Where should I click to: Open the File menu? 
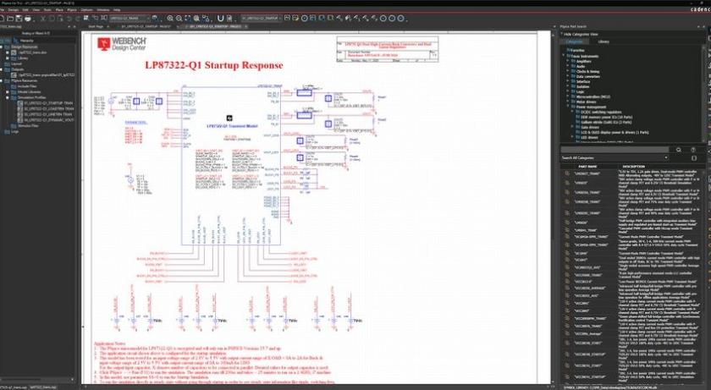(3, 9)
